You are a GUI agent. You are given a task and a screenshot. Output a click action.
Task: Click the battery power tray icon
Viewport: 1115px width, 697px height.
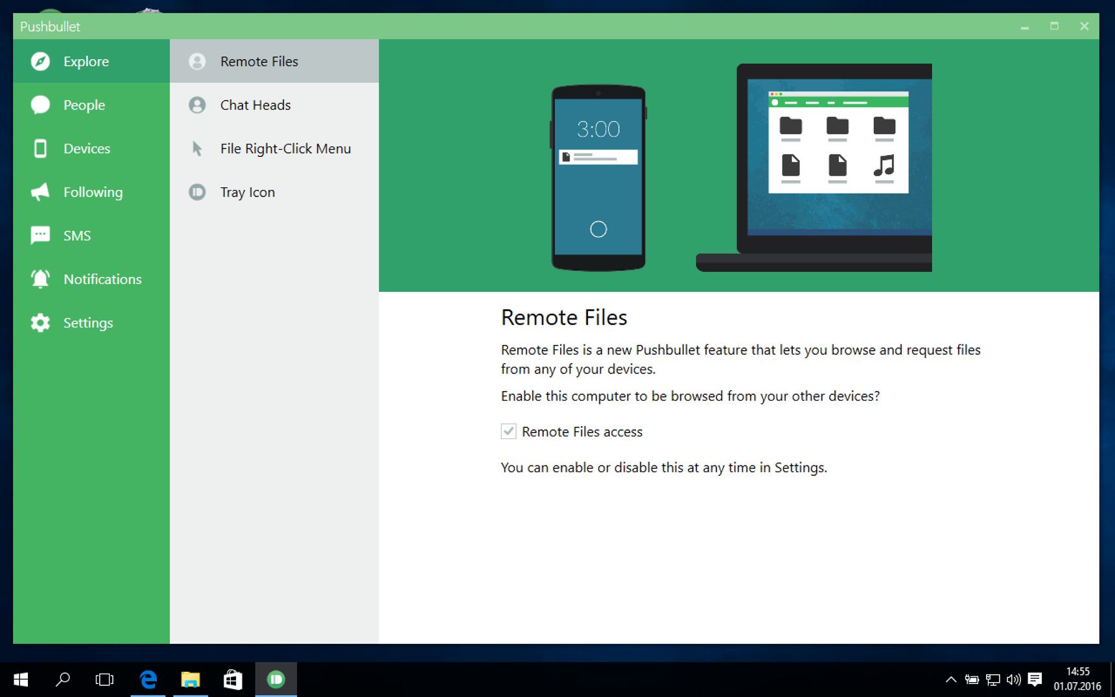(972, 679)
